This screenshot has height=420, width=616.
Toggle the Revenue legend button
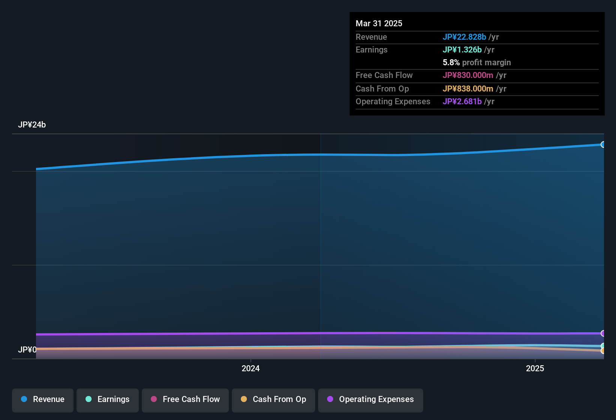coord(43,400)
